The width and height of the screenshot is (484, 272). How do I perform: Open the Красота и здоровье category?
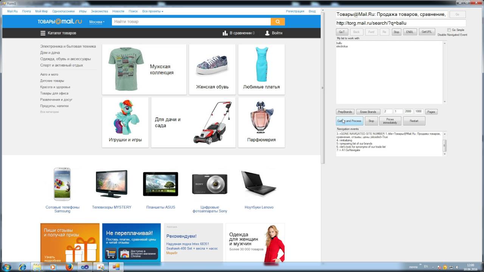pos(55,87)
